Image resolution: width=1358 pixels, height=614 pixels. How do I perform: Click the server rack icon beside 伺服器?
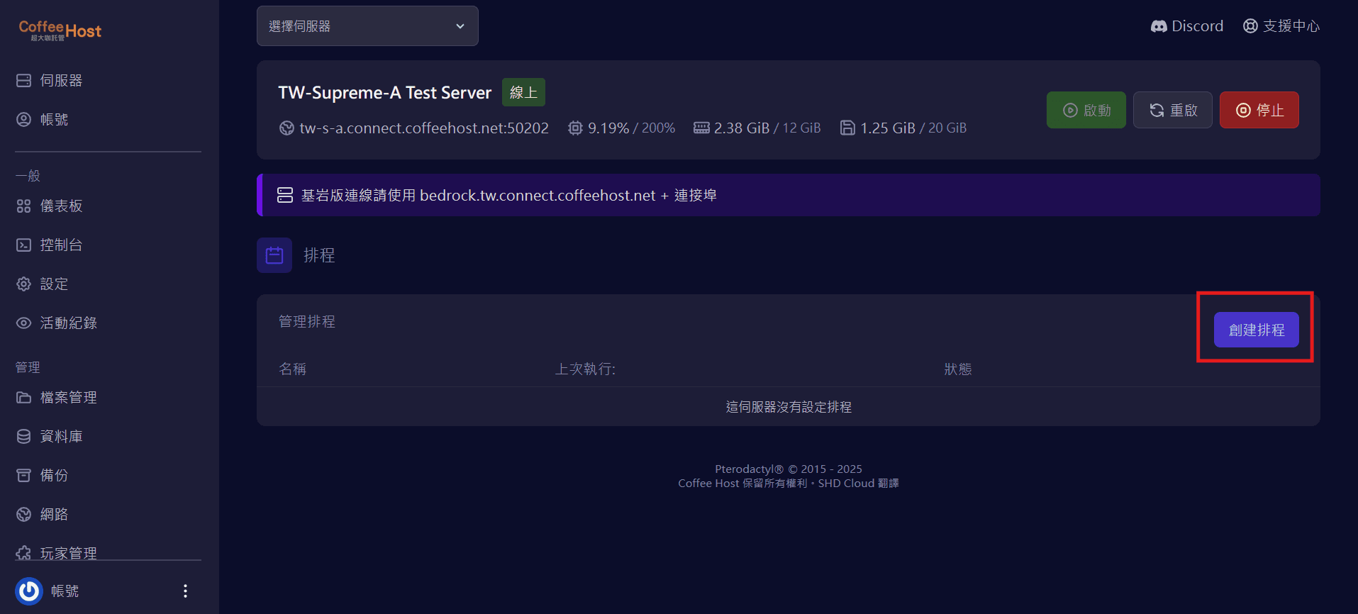(23, 81)
